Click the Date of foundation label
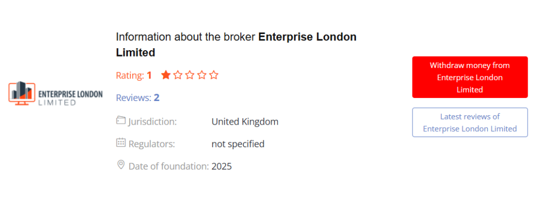This screenshot has width=536, height=200. pyautogui.click(x=169, y=166)
